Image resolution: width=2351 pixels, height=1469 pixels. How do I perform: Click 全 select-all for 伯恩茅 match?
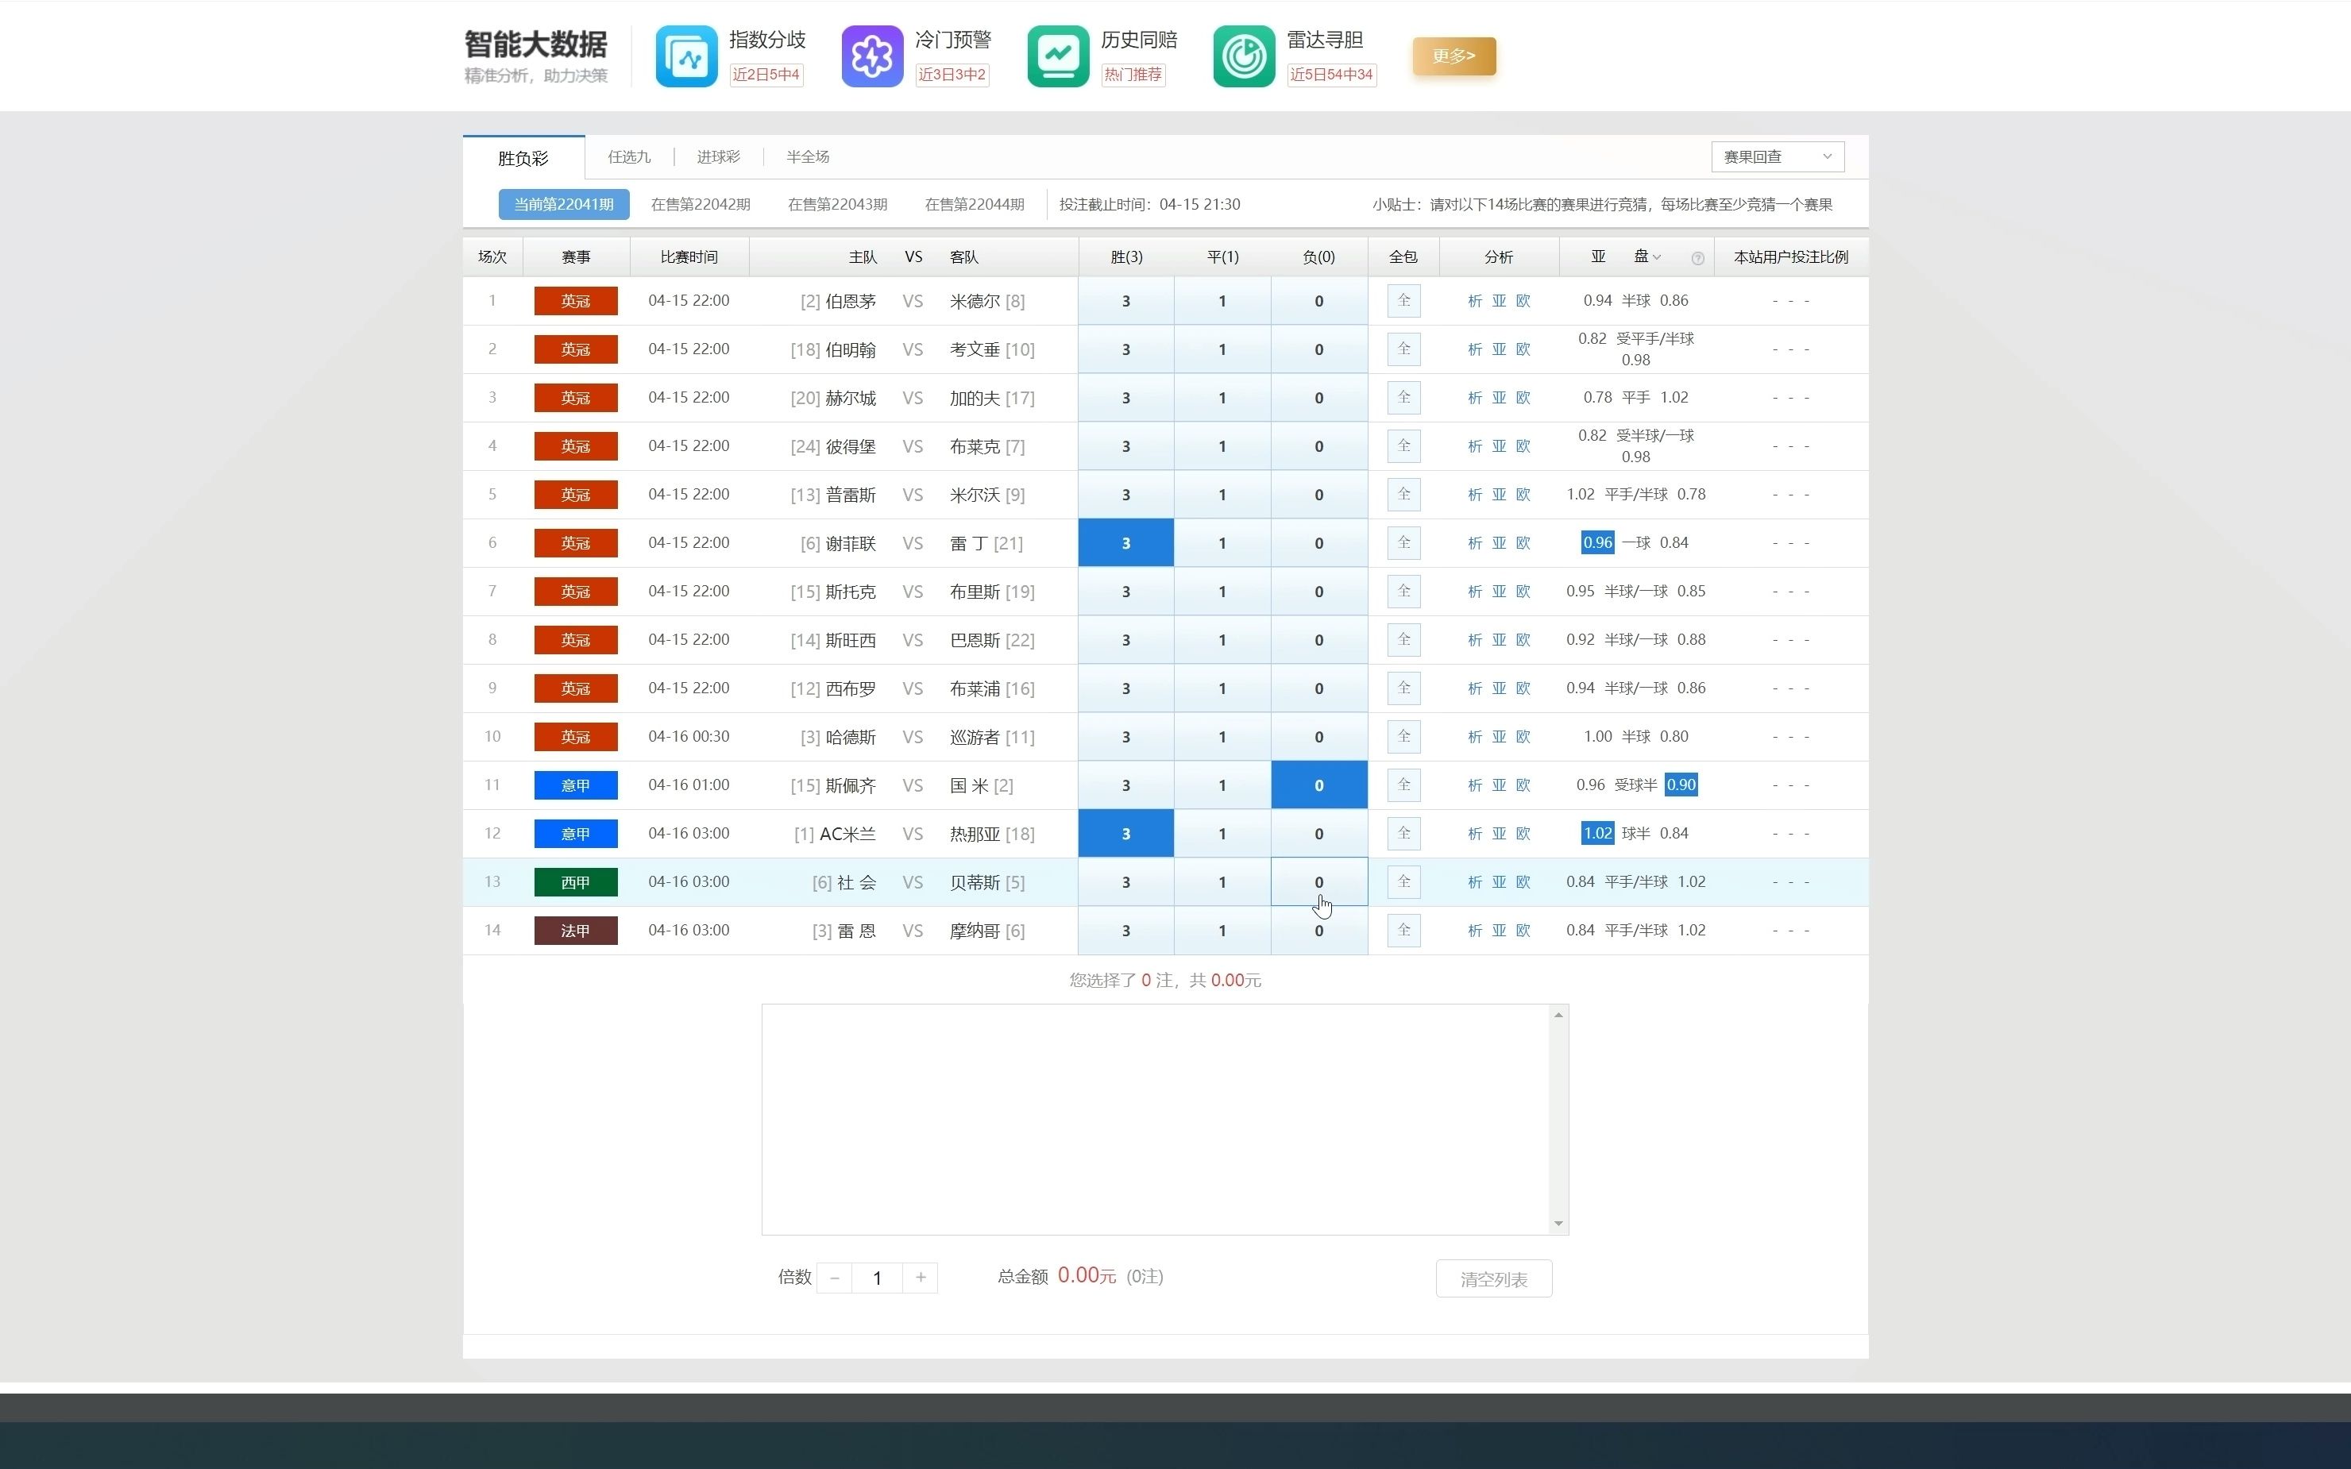[1403, 301]
